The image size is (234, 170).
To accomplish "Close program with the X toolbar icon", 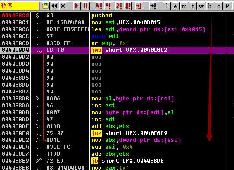I will point(63,6).
